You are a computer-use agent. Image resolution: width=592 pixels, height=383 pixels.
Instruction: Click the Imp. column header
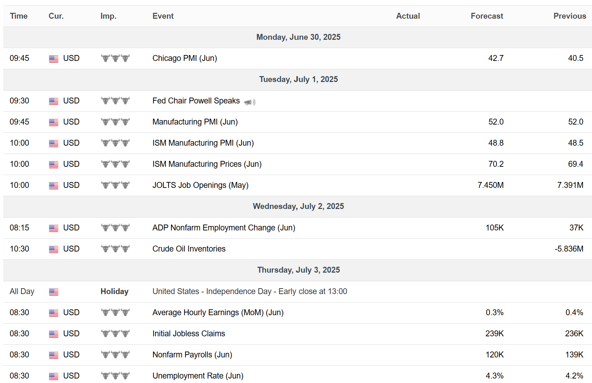coord(108,16)
